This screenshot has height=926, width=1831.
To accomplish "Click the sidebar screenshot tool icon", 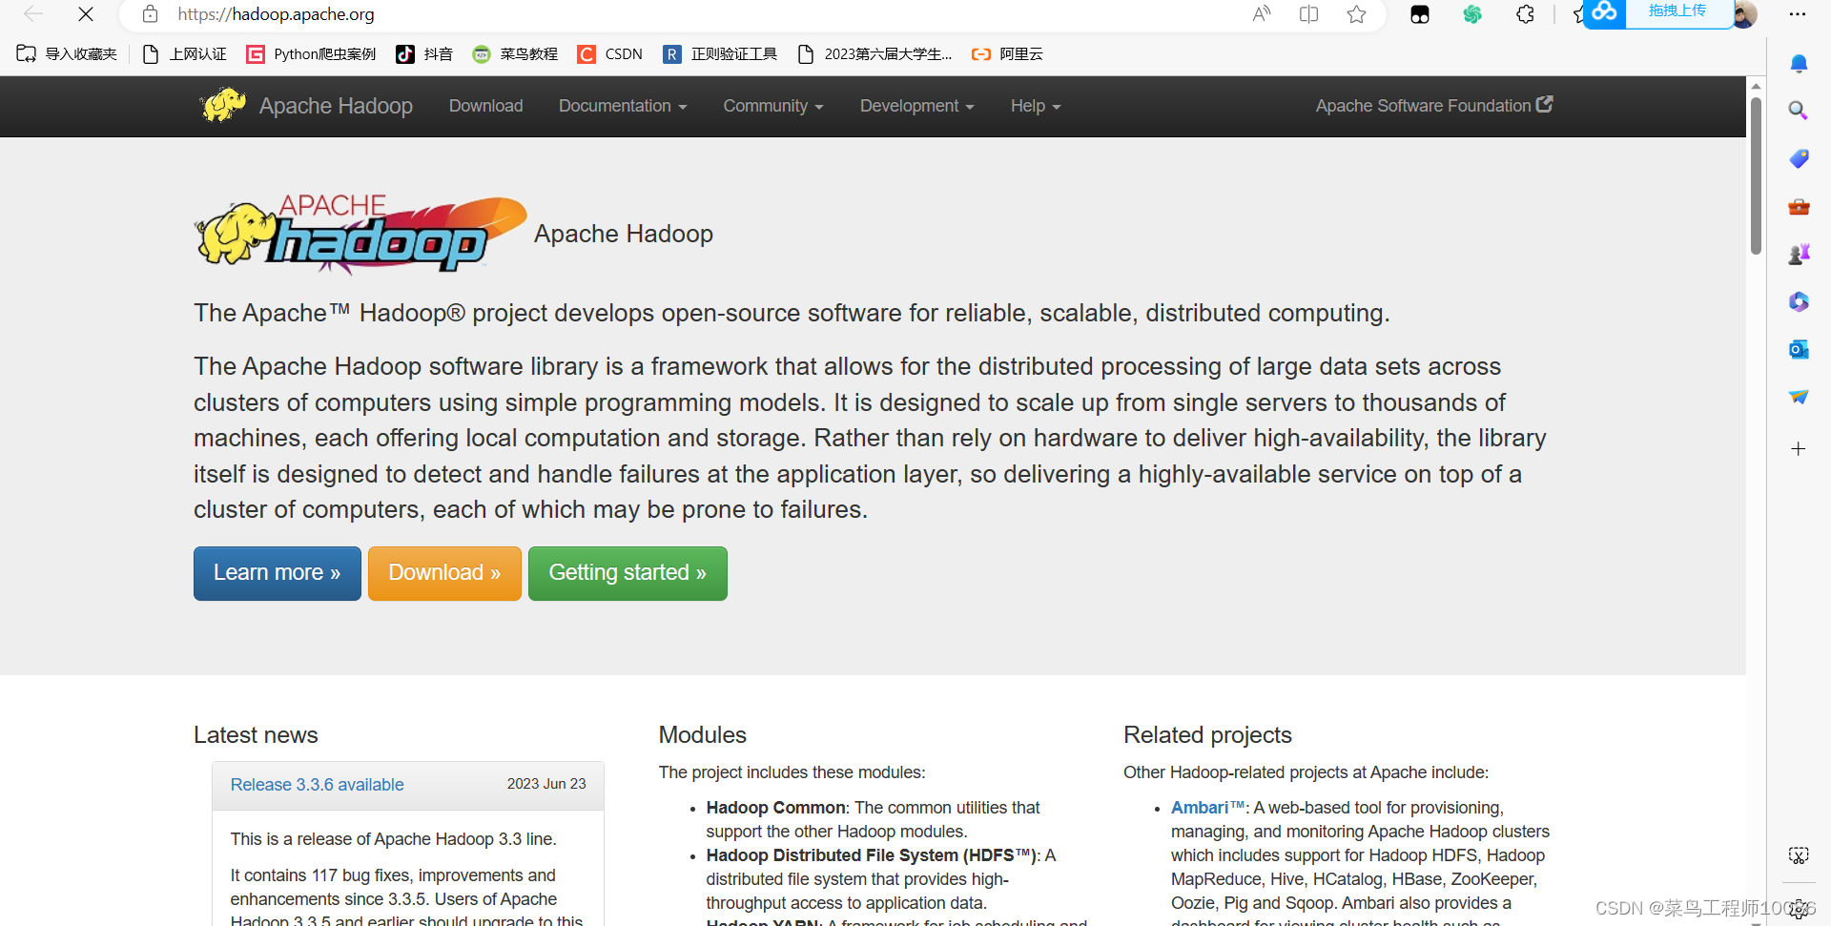I will 1799,855.
